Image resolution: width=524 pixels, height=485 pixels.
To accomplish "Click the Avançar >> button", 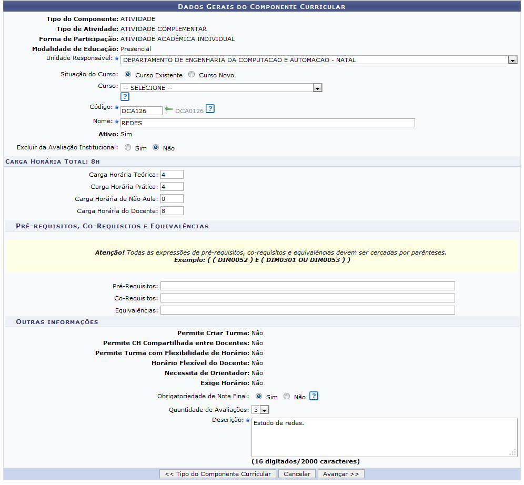I will [x=341, y=474].
